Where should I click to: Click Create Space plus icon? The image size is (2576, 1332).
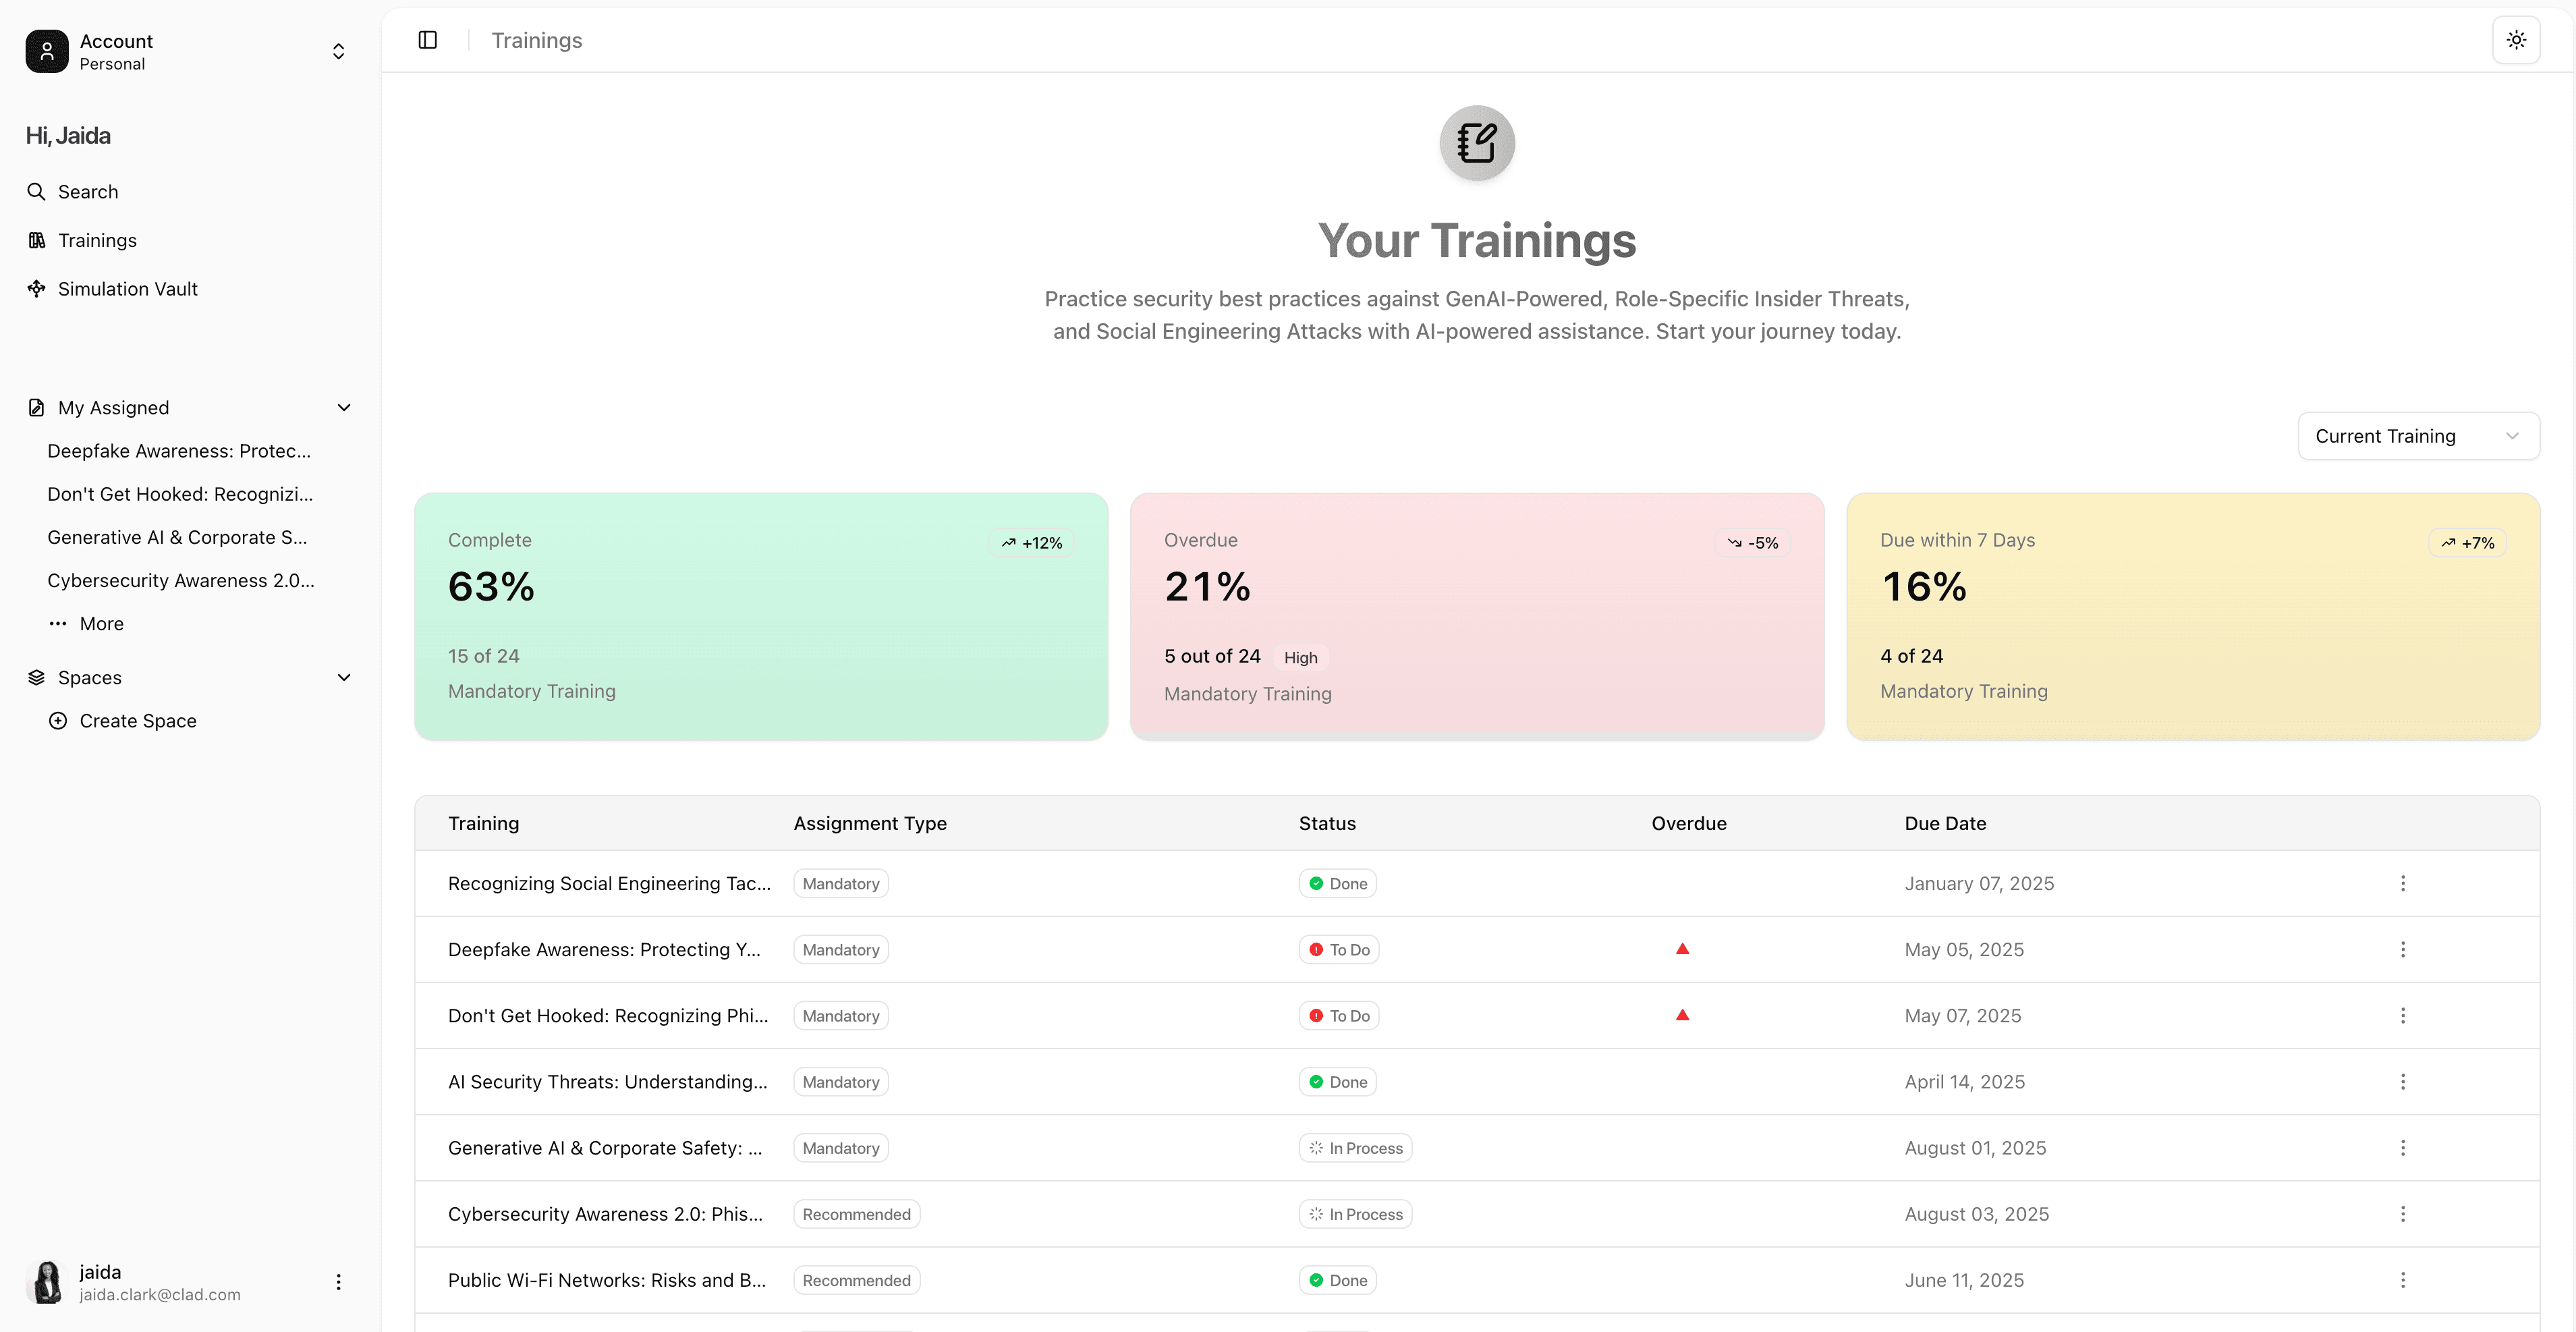coord(58,721)
